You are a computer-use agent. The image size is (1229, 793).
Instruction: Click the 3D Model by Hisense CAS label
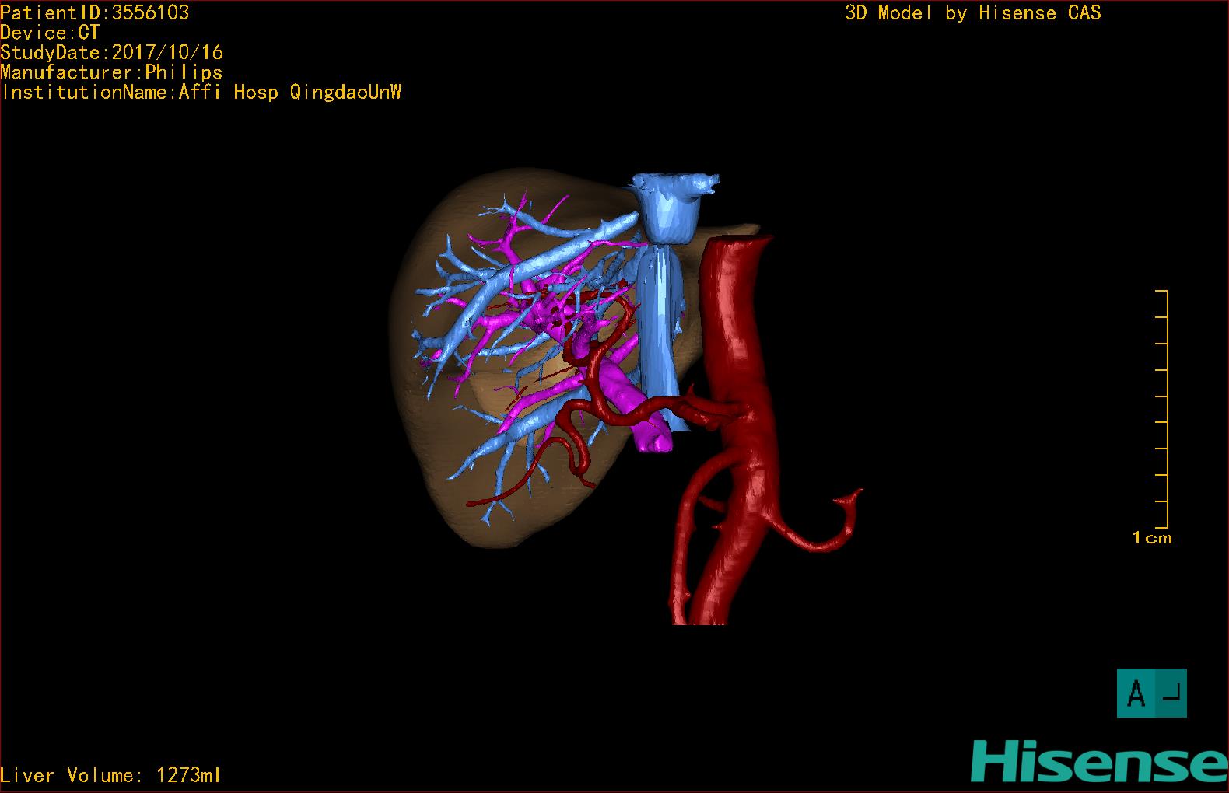[x=973, y=12]
